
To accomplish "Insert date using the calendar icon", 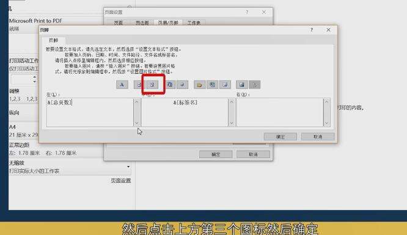I will (170, 85).
